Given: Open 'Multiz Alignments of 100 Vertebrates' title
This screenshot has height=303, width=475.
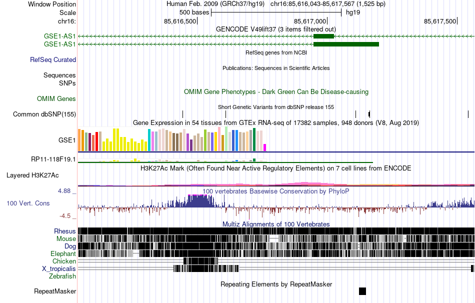Looking at the screenshot, I should click(276, 224).
